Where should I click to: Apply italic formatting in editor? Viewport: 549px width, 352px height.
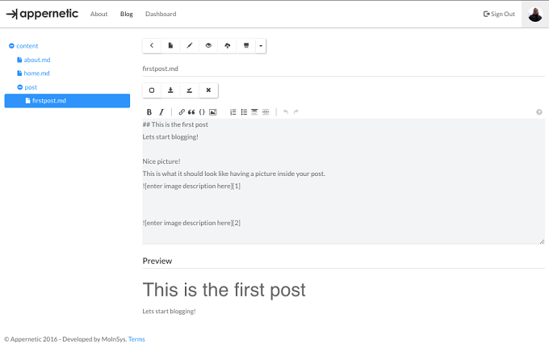click(161, 112)
